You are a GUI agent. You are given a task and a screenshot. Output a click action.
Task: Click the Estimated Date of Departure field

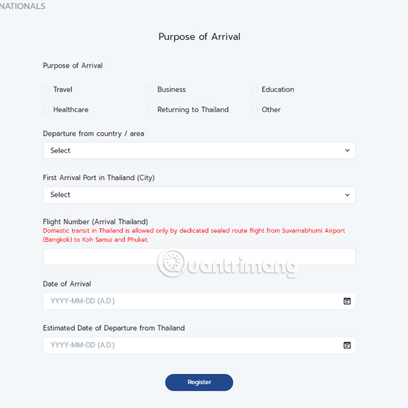click(x=191, y=345)
